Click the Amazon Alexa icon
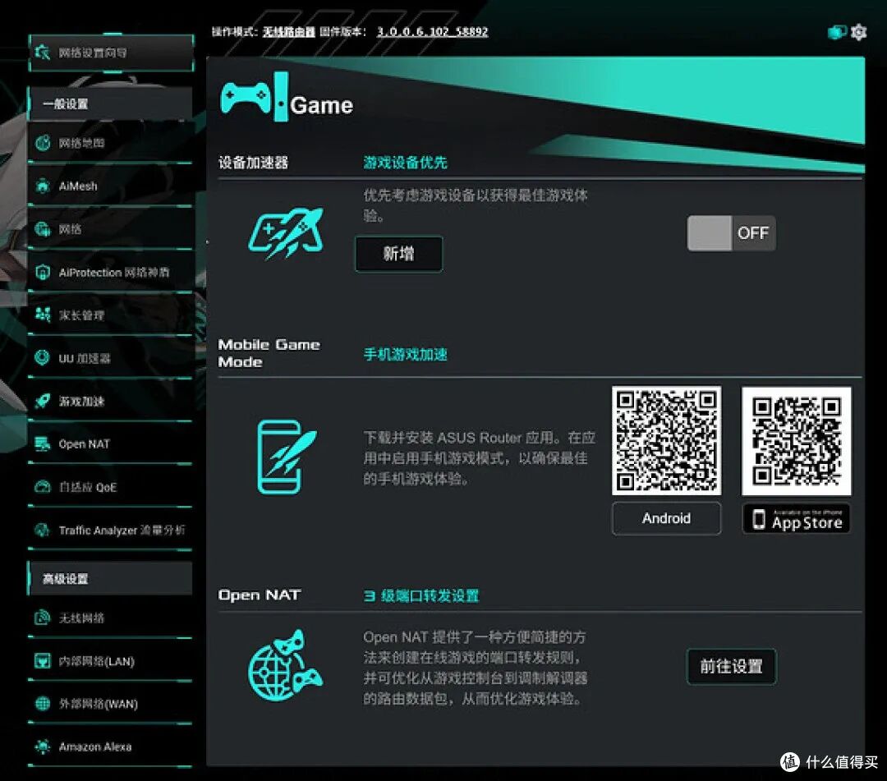Viewport: 887px width, 781px height. click(x=43, y=747)
